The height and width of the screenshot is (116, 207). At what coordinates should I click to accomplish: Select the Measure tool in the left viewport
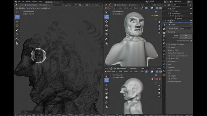click(17, 43)
